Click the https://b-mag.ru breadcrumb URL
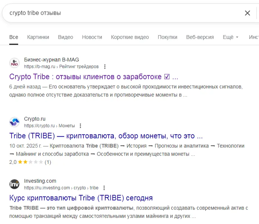 pyautogui.click(x=61, y=67)
